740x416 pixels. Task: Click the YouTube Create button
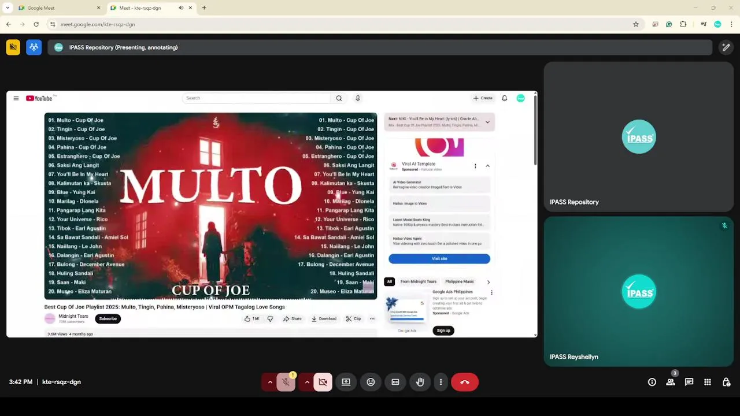pyautogui.click(x=483, y=98)
